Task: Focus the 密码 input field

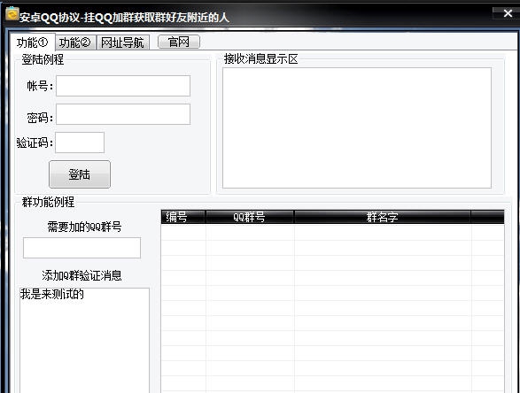Action: pos(123,114)
